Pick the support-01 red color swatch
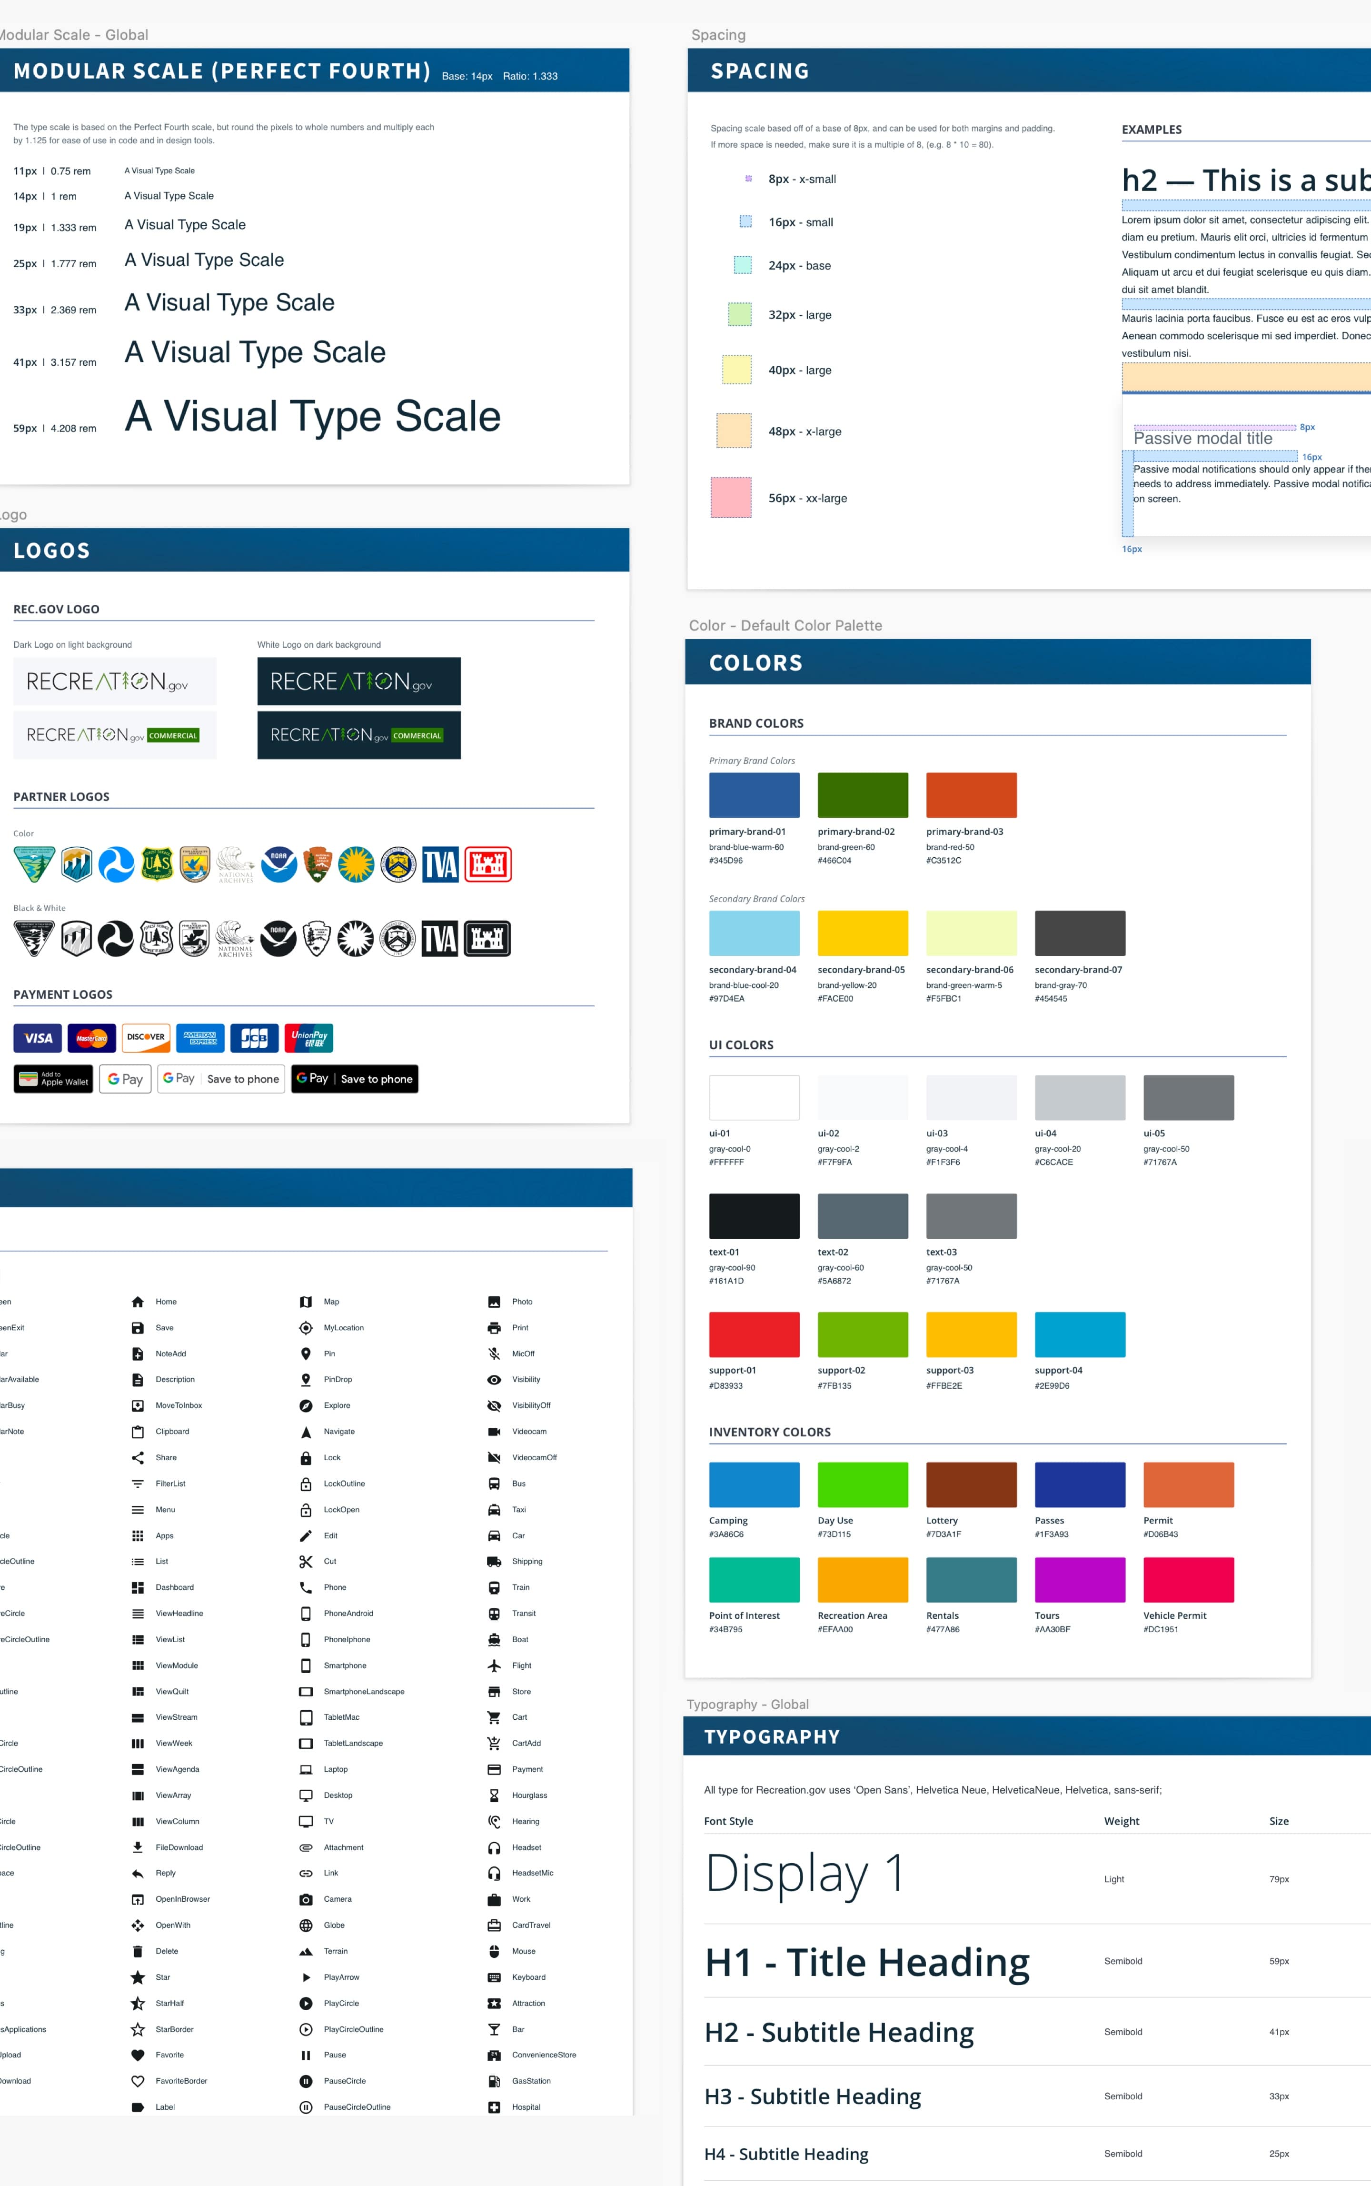 click(754, 1334)
